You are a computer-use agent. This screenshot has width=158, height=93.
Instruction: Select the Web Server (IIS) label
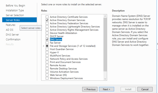pyautogui.click(x=58, y=75)
